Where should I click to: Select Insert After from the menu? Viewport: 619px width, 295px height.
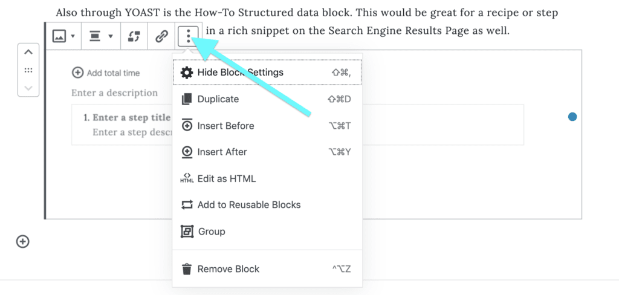click(x=267, y=152)
